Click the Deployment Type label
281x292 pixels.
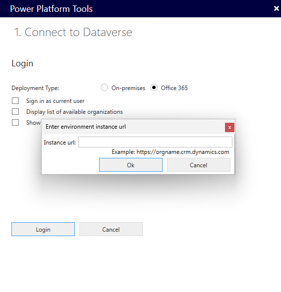[x=35, y=88]
